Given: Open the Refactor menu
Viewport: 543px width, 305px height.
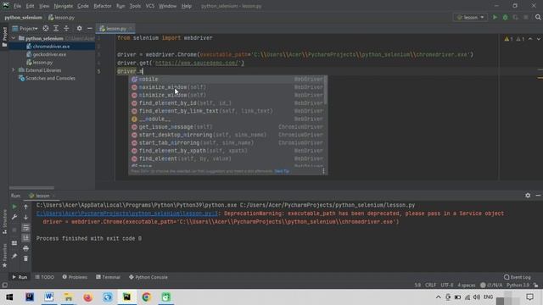Looking at the screenshot, I should click(103, 6).
